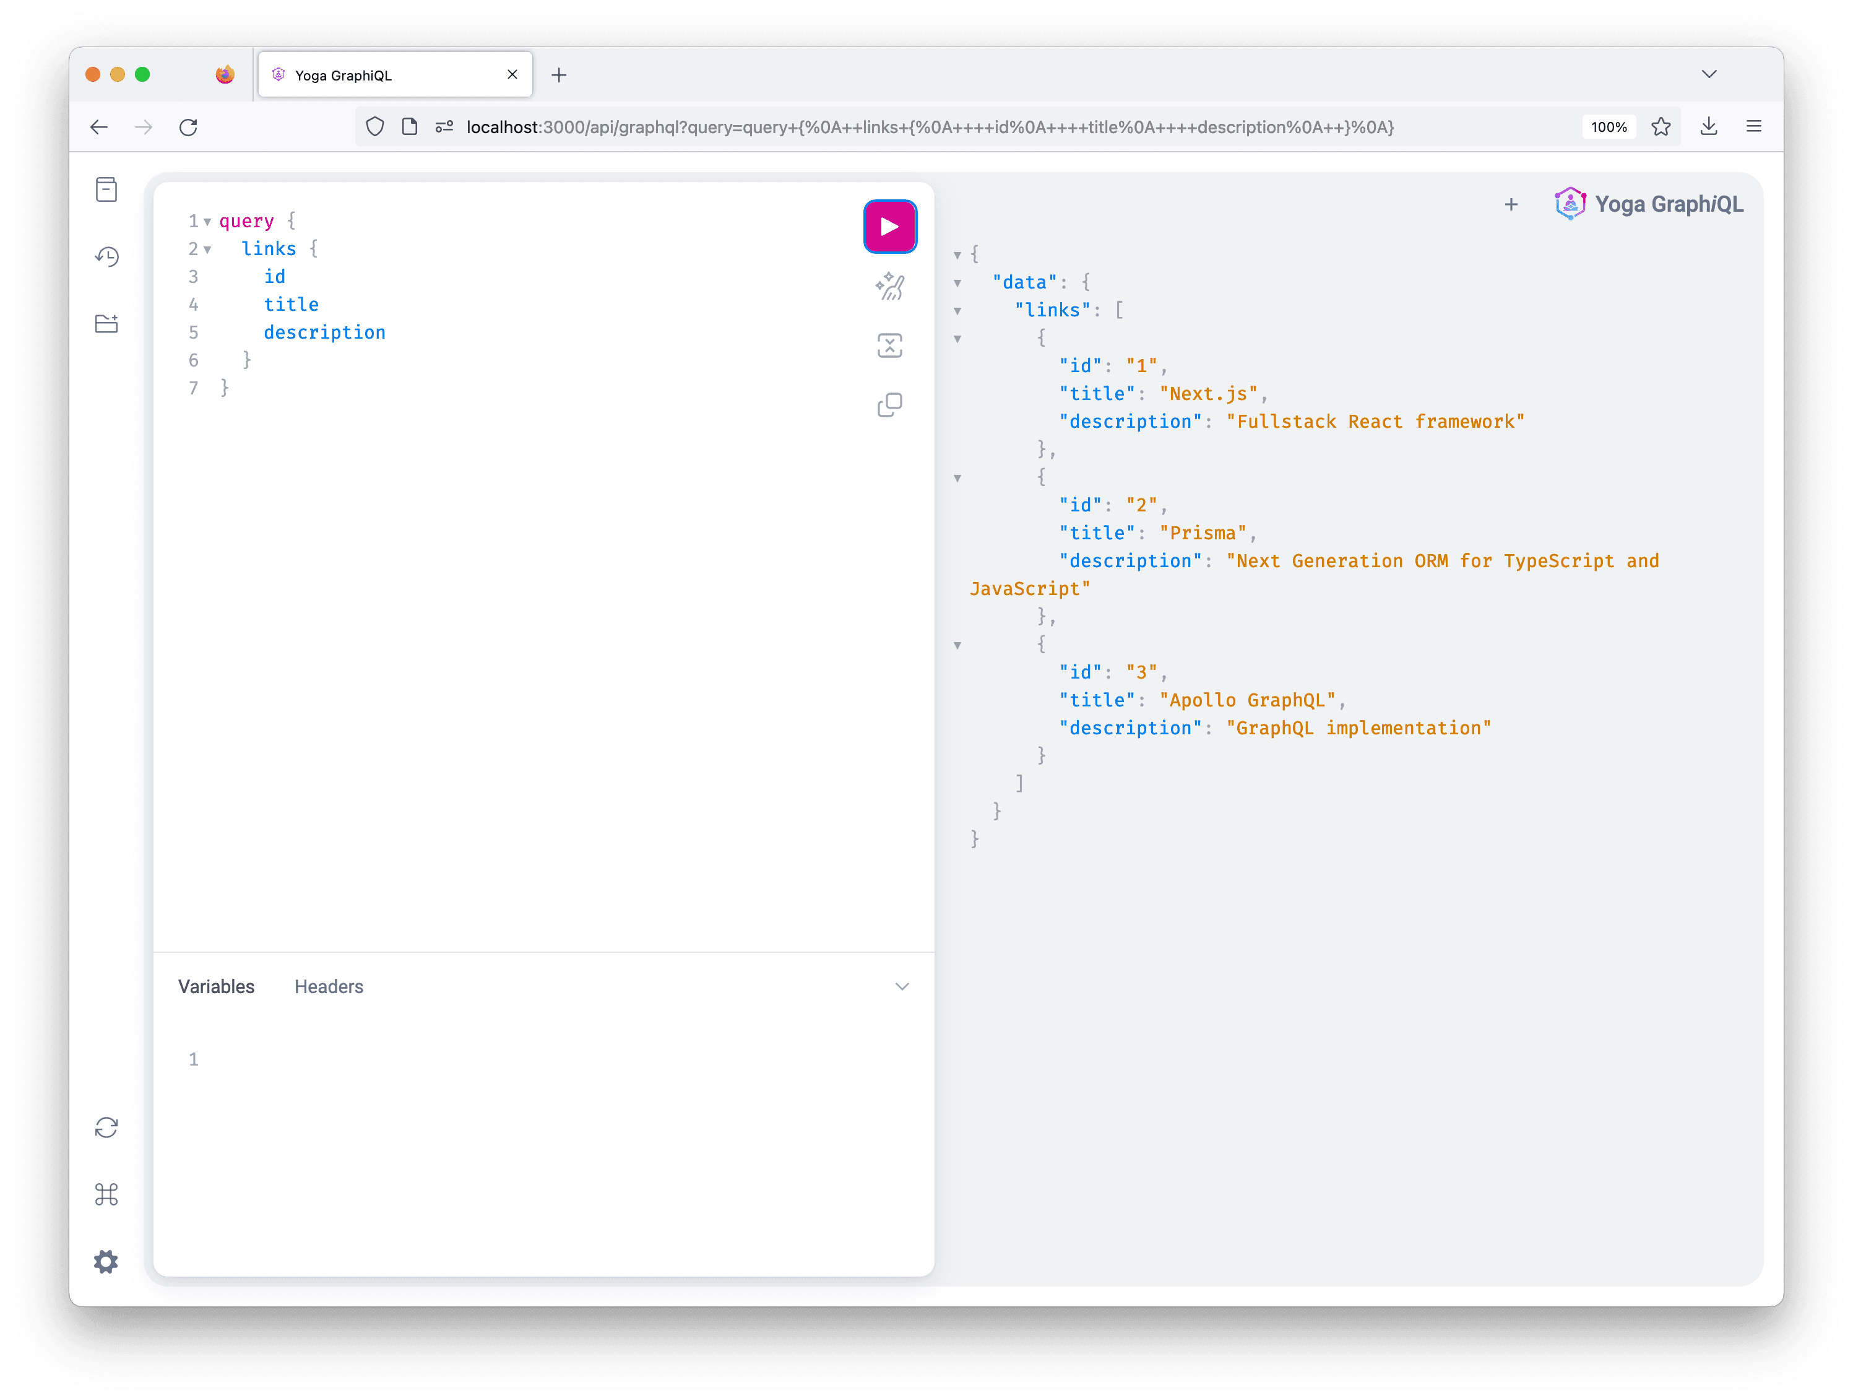Open the documentation explorer panel
The image size is (1853, 1398).
[106, 190]
